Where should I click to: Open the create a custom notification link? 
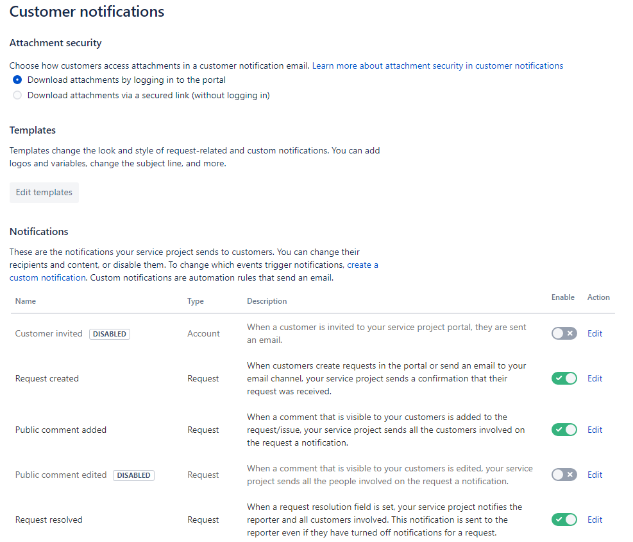click(x=362, y=265)
